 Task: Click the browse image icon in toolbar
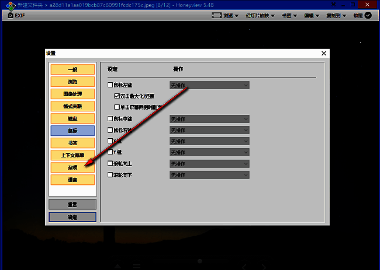point(217,15)
